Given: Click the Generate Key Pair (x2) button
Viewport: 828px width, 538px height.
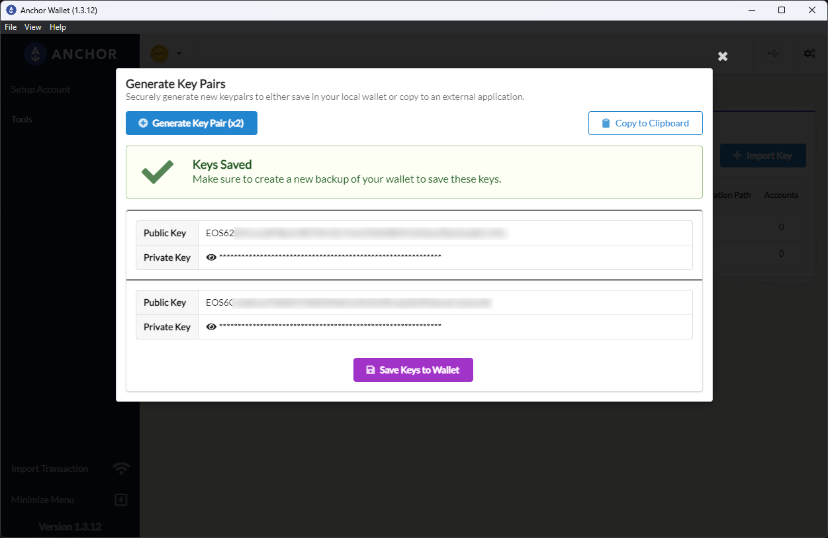Looking at the screenshot, I should [191, 123].
